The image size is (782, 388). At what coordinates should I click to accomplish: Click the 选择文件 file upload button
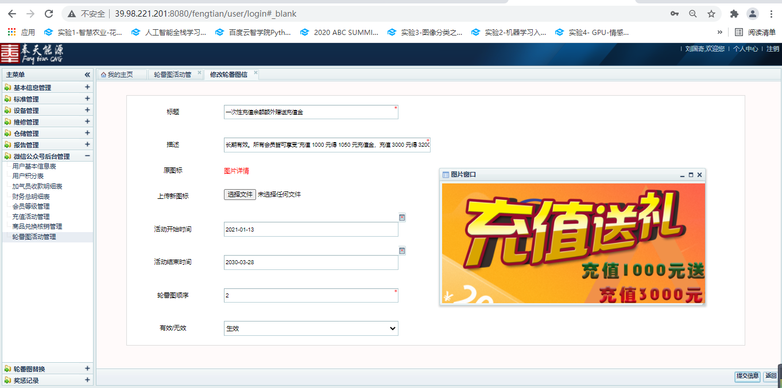tap(239, 195)
